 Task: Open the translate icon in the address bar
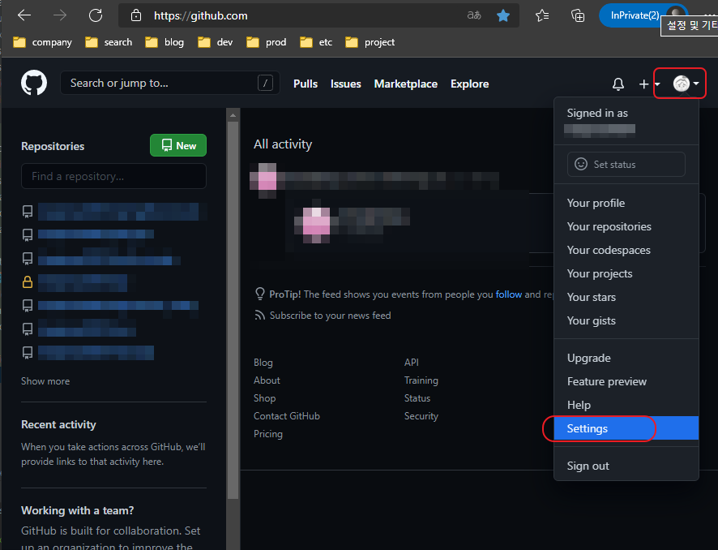[474, 15]
